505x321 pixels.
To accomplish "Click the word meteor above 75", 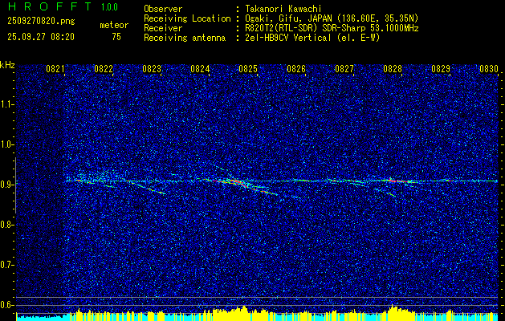I will click(x=114, y=25).
